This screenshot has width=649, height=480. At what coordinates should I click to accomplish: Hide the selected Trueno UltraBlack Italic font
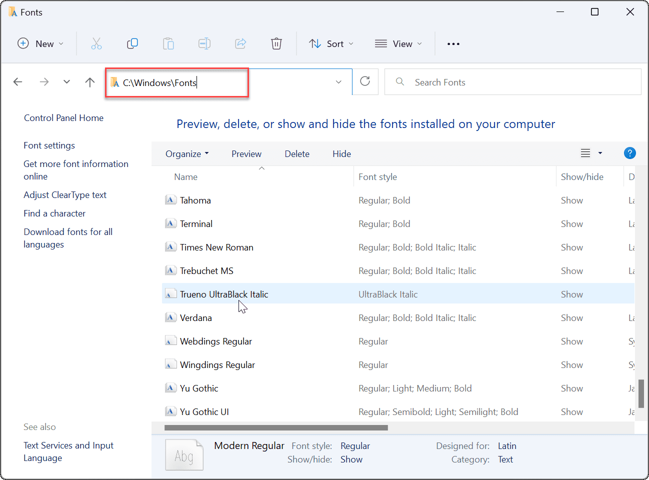(x=341, y=153)
